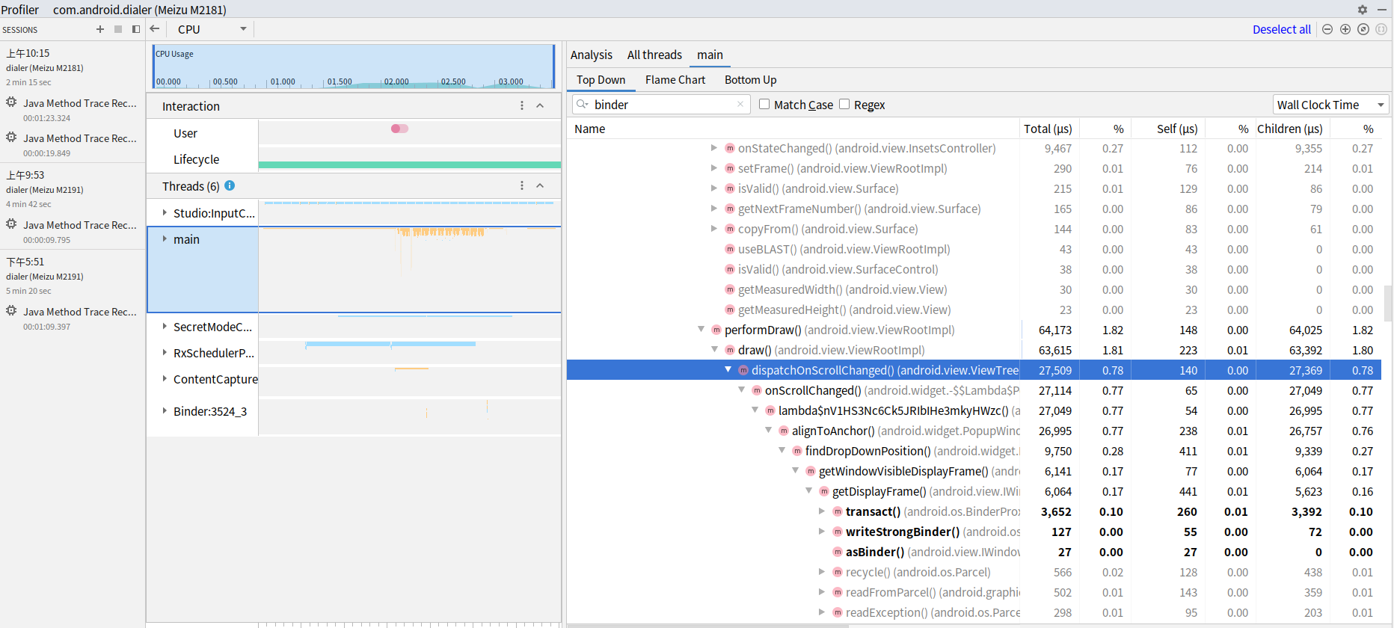Open the Bottom Up tab
The image size is (1394, 628).
pyautogui.click(x=750, y=79)
